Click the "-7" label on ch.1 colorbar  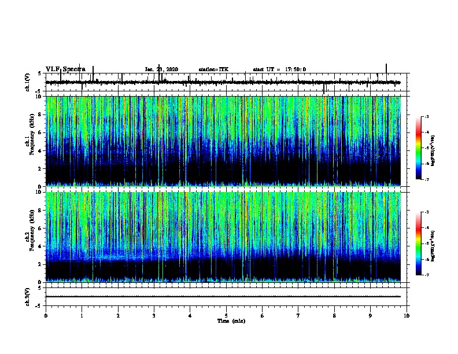tap(427, 180)
